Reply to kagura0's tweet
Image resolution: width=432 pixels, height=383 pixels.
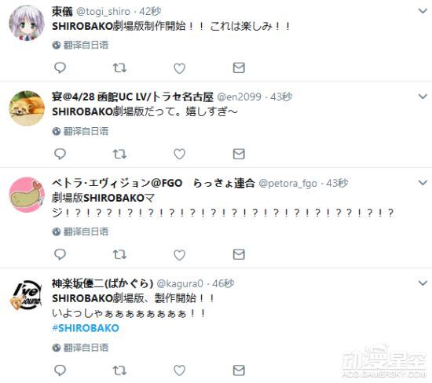(60, 370)
